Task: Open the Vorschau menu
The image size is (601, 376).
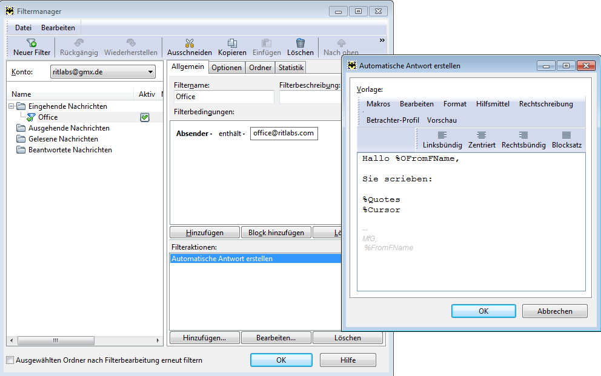Action: [x=442, y=120]
